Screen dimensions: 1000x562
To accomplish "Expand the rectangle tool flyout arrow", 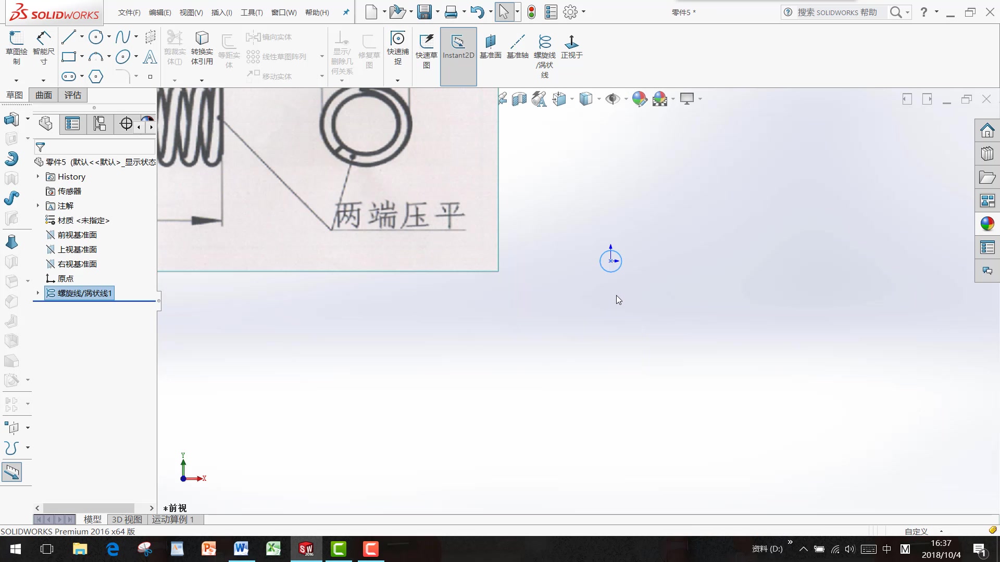I will tap(82, 57).
